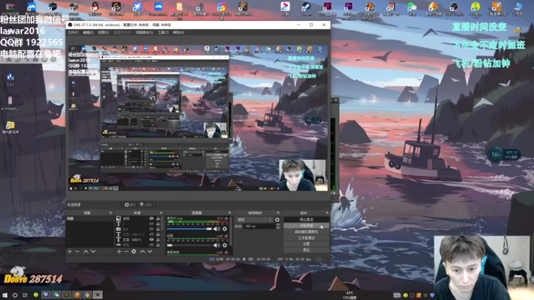Image resolution: width=534 pixels, height=300 pixels.
Task: Open transition properties gear icon
Action: (x=277, y=220)
